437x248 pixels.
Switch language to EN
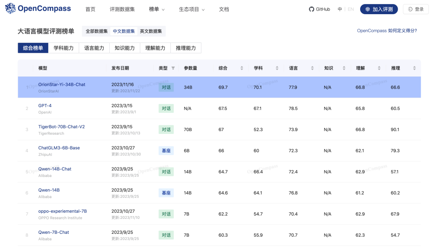[351, 9]
